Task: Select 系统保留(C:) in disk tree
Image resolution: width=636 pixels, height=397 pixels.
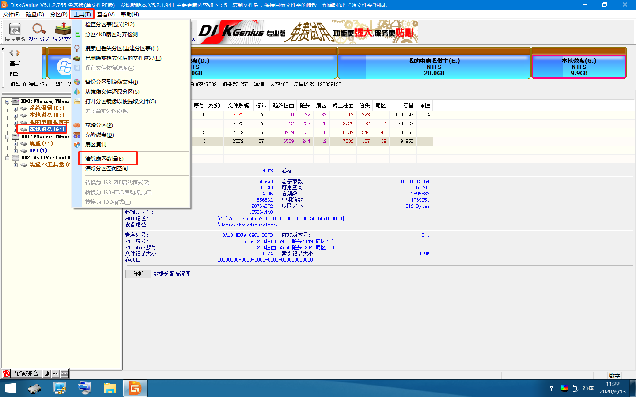Action: coord(47,108)
